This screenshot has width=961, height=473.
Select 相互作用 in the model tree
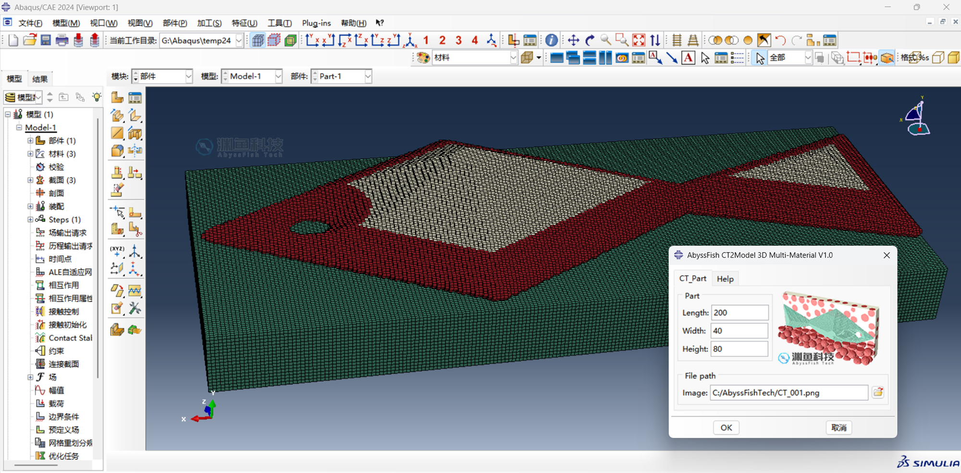[x=64, y=285]
